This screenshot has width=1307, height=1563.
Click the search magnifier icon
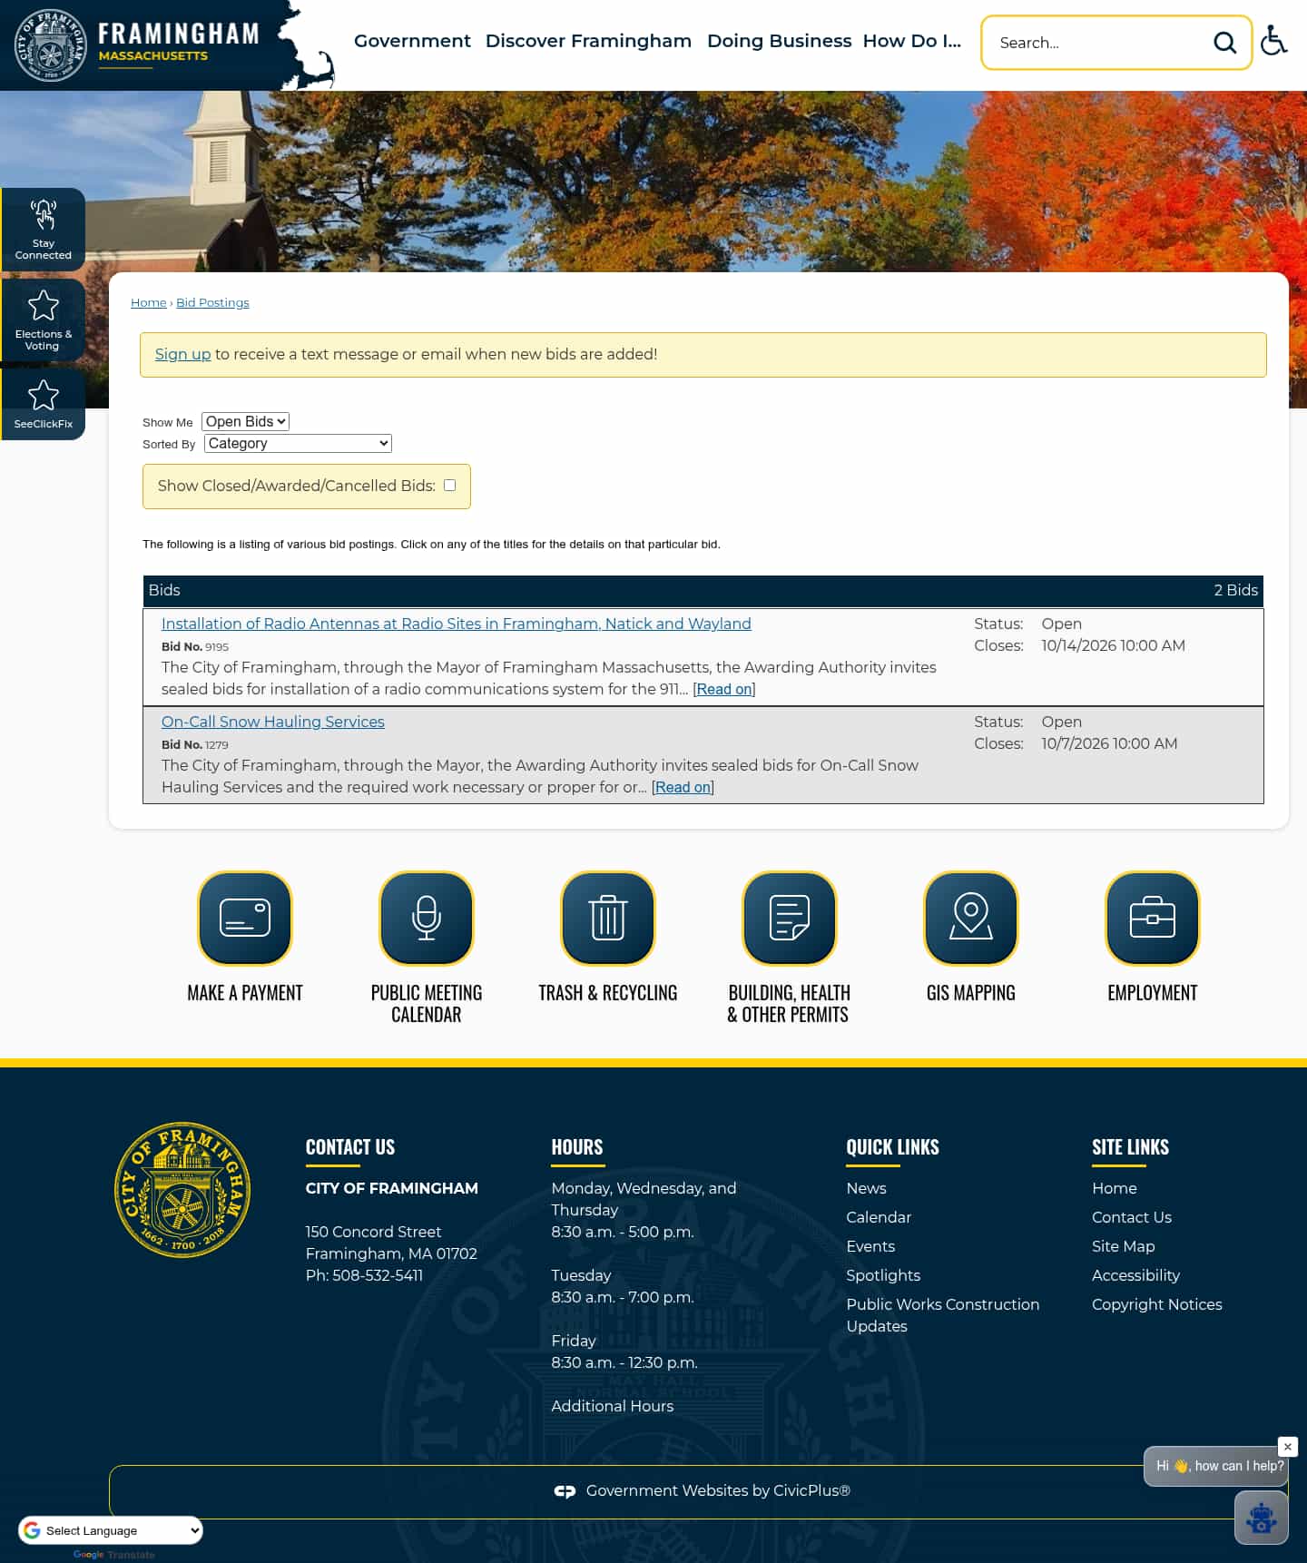pyautogui.click(x=1224, y=43)
